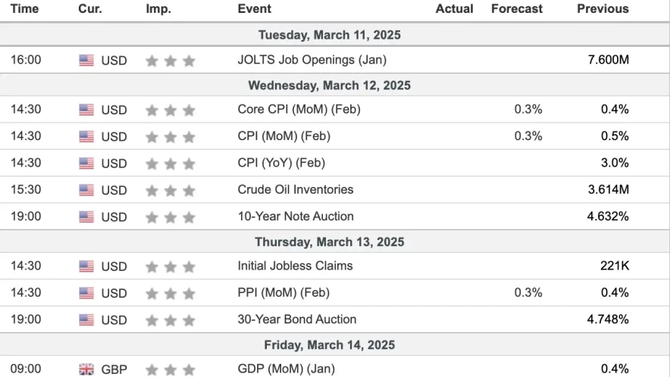
Task: Open the Core CPI (MoM) (Feb) event
Action: (299, 109)
